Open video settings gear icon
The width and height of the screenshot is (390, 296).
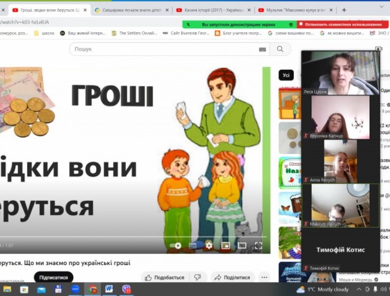pyautogui.click(x=209, y=246)
